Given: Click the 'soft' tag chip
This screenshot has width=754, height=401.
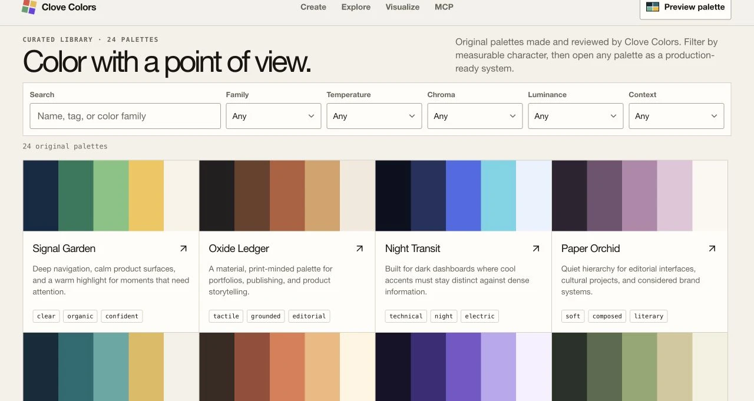Looking at the screenshot, I should (573, 316).
